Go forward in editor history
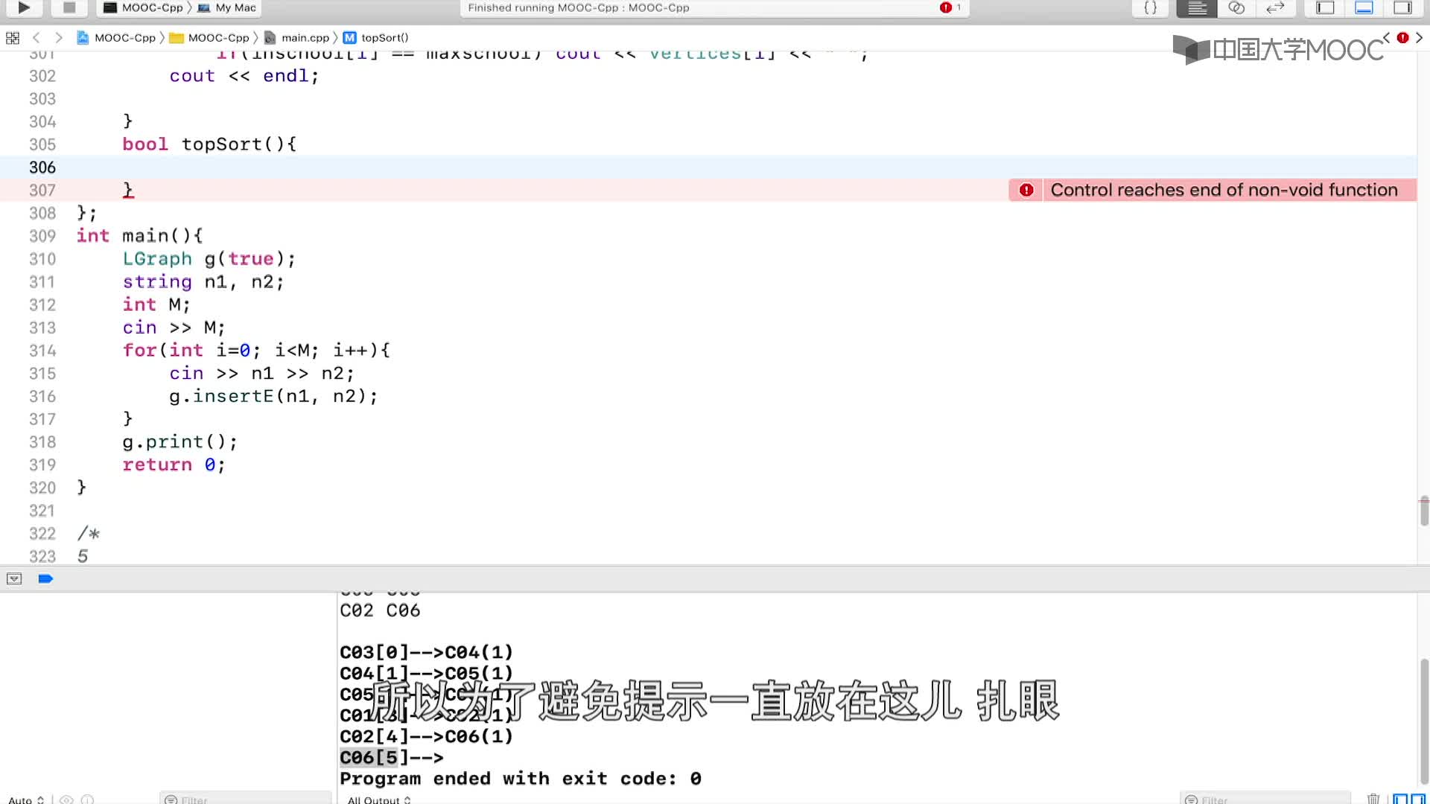This screenshot has height=804, width=1430. (59, 37)
